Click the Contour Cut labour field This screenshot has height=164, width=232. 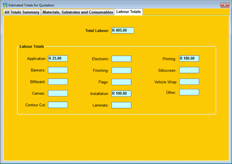58,105
